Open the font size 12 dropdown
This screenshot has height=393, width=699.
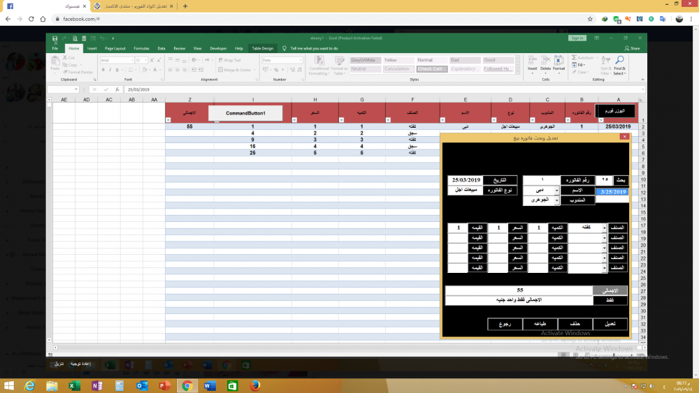tap(146, 60)
